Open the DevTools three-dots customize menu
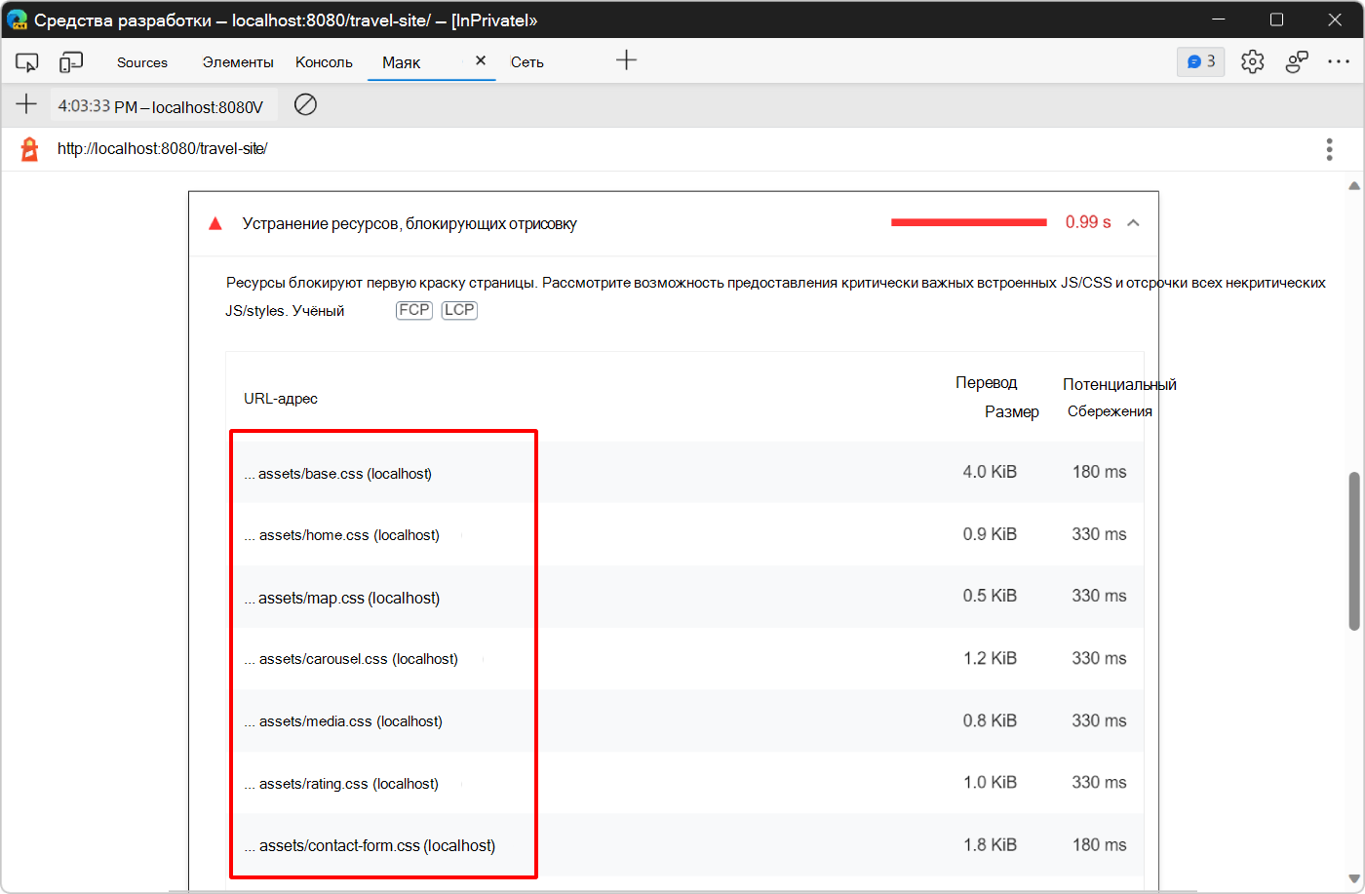 pos(1339,61)
